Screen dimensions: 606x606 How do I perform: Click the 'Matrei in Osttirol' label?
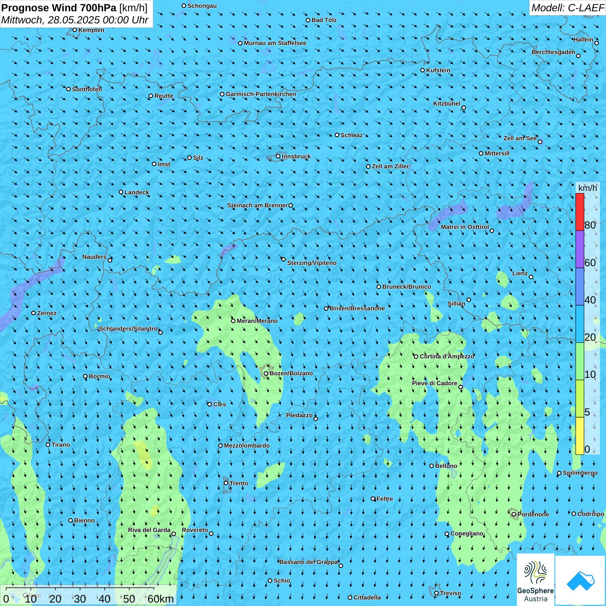[465, 227]
